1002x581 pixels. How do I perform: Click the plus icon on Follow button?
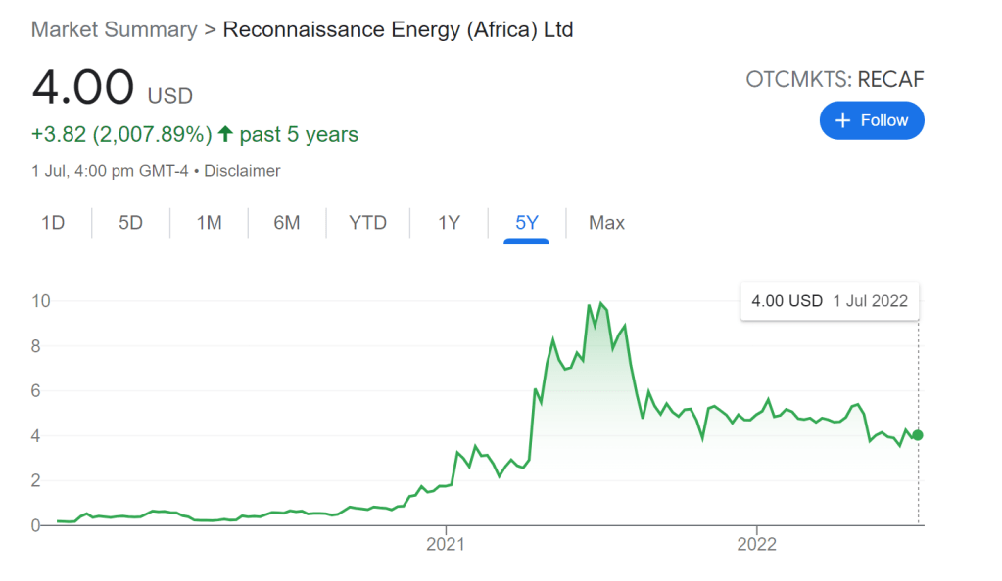pos(841,120)
